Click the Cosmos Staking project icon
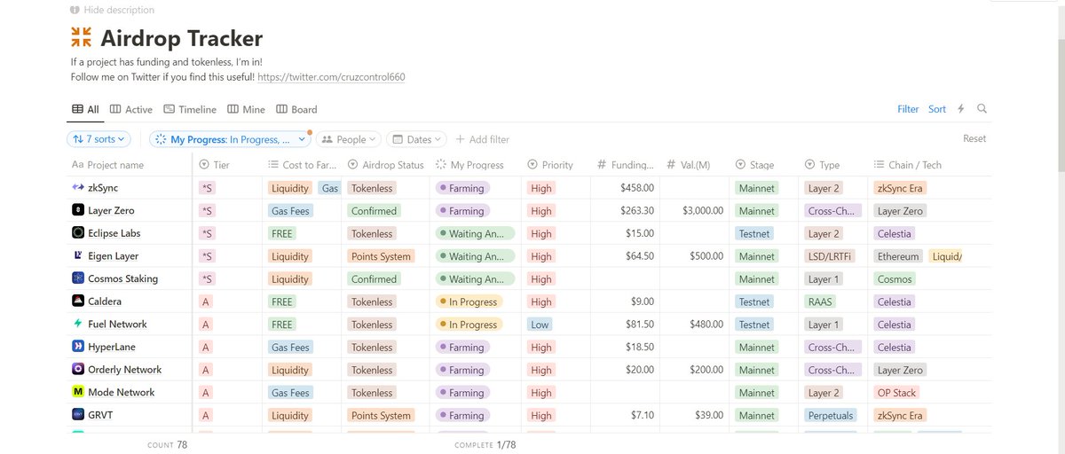The height and width of the screenshot is (454, 1065). point(78,278)
